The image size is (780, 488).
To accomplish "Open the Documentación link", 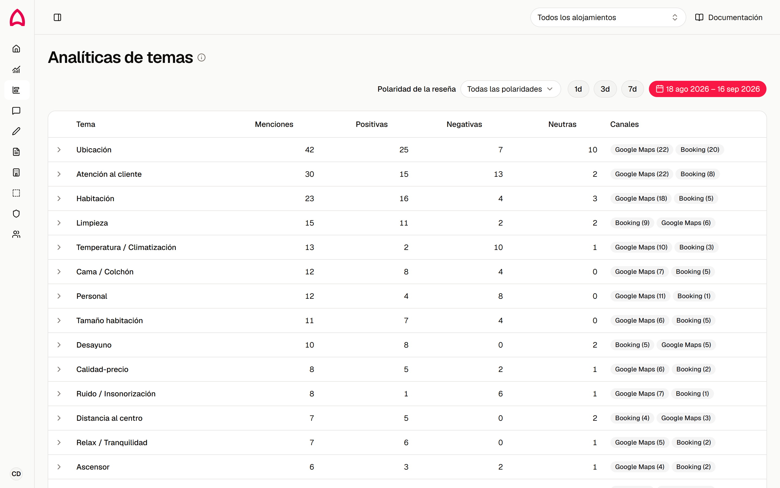I will point(729,17).
